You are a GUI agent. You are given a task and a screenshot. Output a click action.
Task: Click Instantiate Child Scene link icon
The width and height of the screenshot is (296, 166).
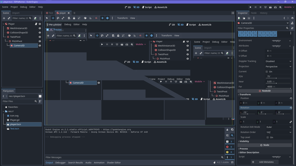[x=9, y=18]
